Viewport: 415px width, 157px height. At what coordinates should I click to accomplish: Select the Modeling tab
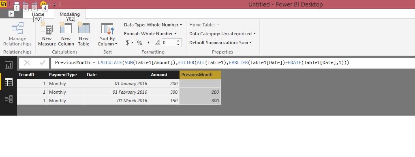point(70,14)
